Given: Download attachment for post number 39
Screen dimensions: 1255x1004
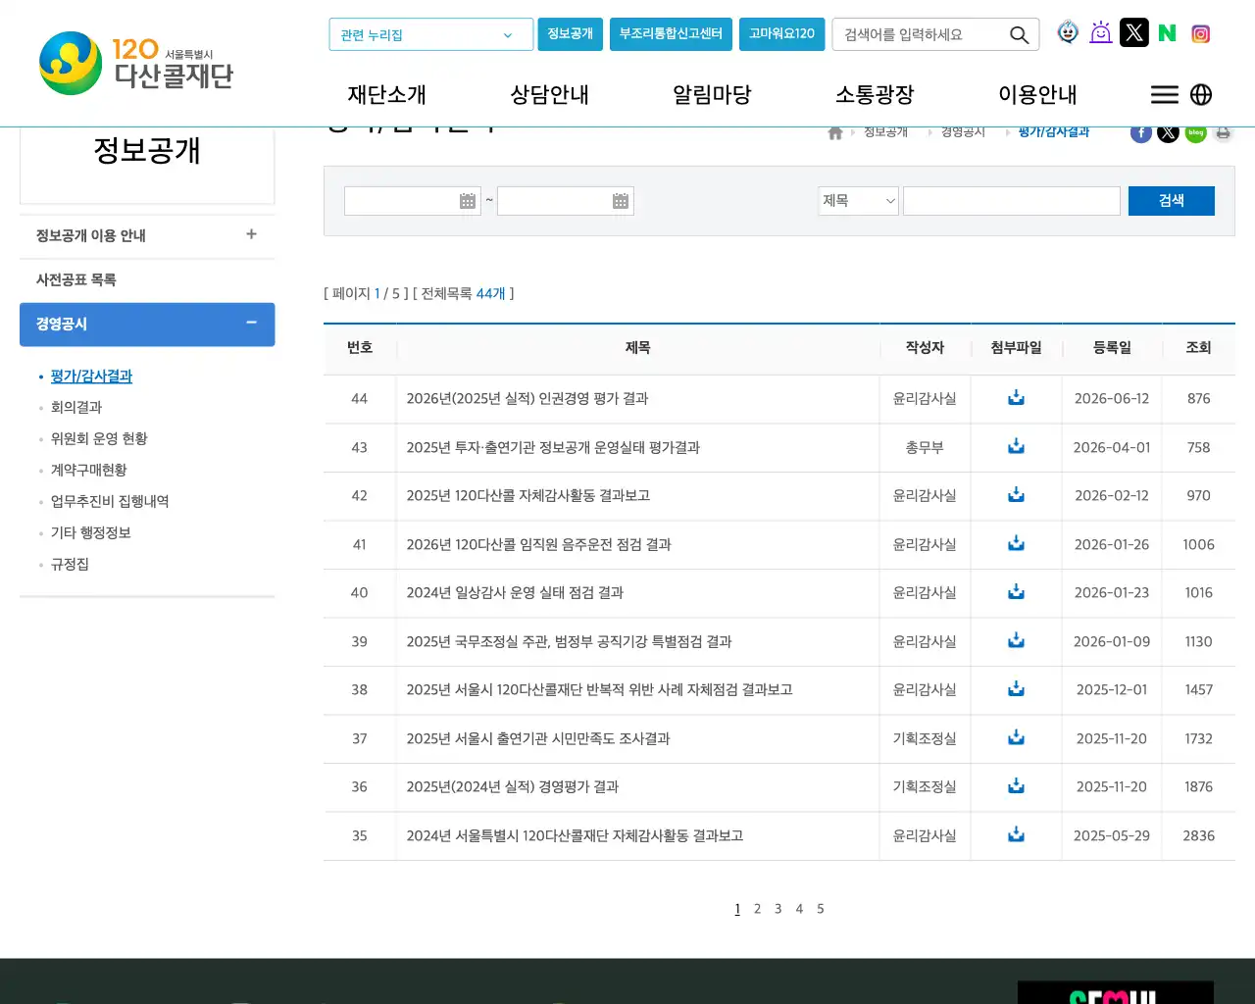Looking at the screenshot, I should [1016, 640].
